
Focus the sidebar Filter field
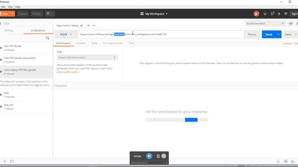26,24
